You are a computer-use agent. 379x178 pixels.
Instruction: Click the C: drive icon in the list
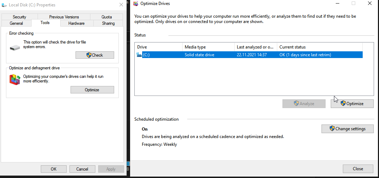tap(139, 55)
